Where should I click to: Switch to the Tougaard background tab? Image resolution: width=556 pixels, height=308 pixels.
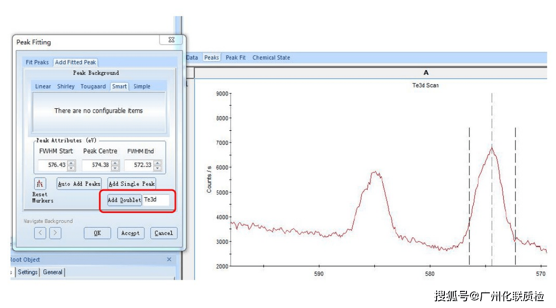pyautogui.click(x=93, y=86)
